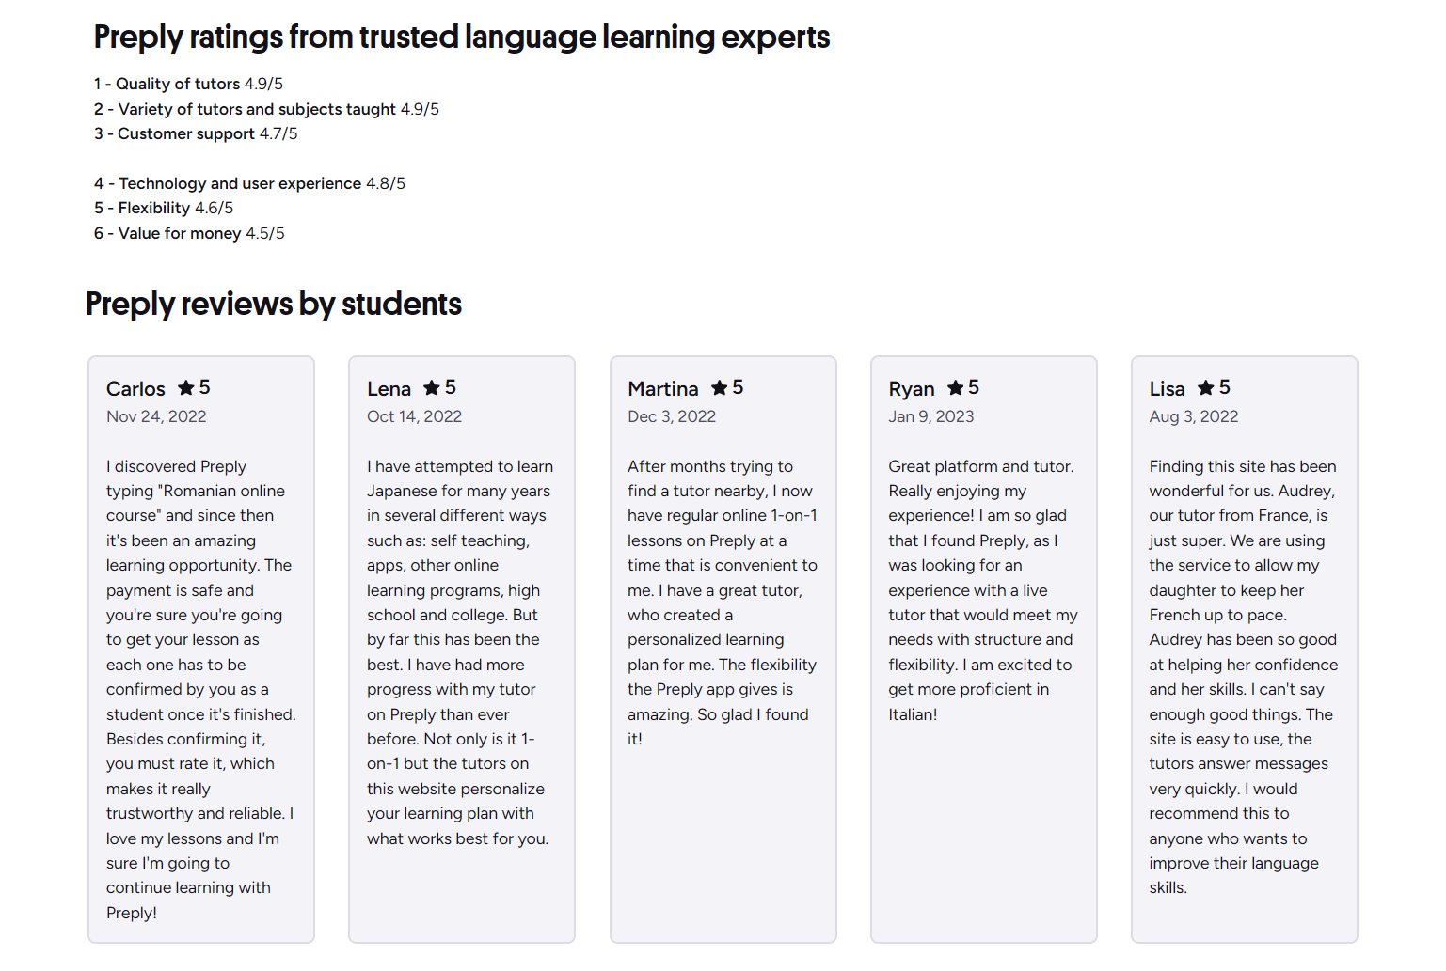
Task: Click the star icon beside Carlos
Action: (x=186, y=387)
